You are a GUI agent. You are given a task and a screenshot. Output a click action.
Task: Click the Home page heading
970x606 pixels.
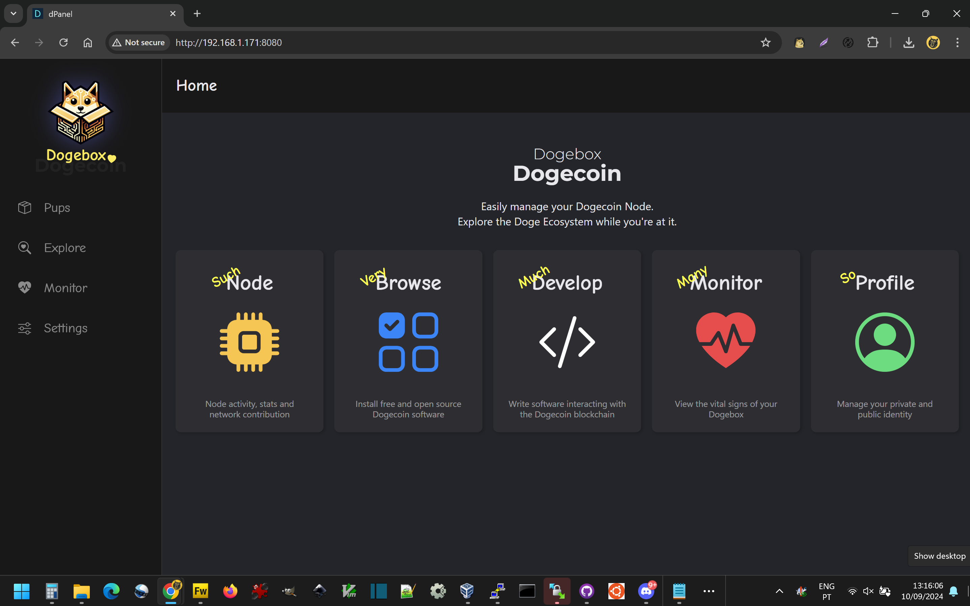click(196, 85)
